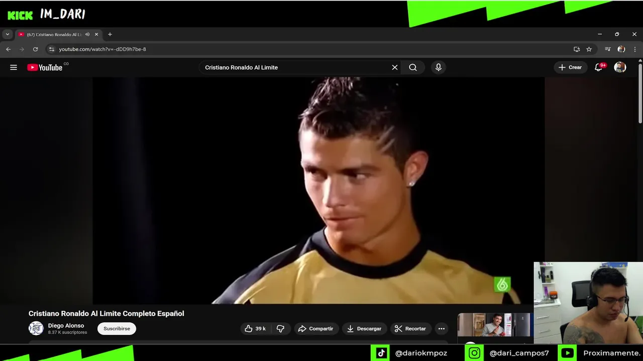This screenshot has width=643, height=361.
Task: Share video with Compartir button
Action: [316, 328]
